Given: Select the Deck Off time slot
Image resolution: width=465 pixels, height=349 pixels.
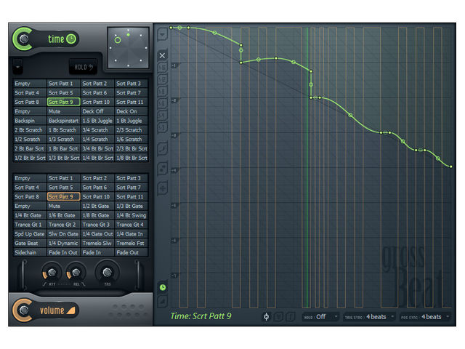Looking at the screenshot, I should click(97, 111).
